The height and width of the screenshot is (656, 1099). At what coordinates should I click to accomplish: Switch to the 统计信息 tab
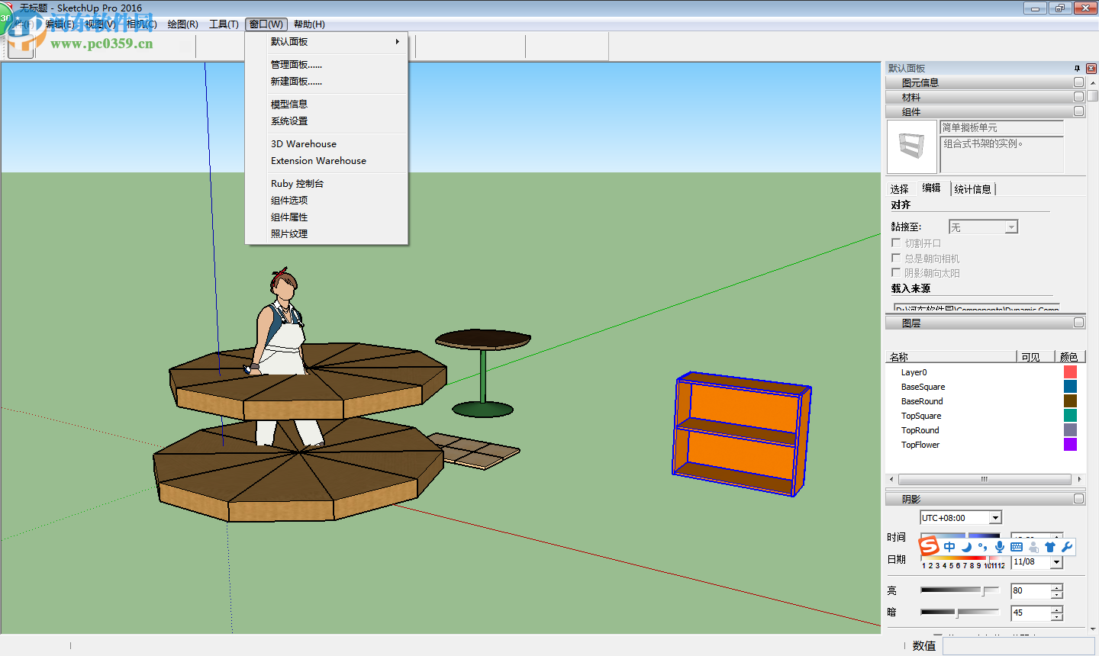pyautogui.click(x=973, y=188)
